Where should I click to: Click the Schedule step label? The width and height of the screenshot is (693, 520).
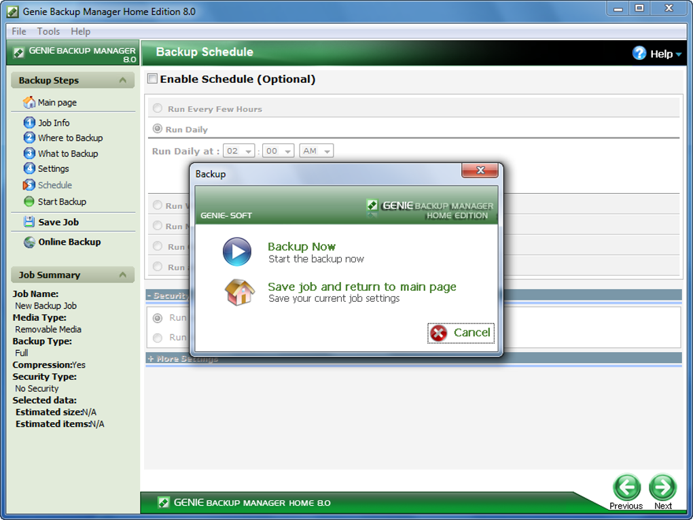coord(55,185)
